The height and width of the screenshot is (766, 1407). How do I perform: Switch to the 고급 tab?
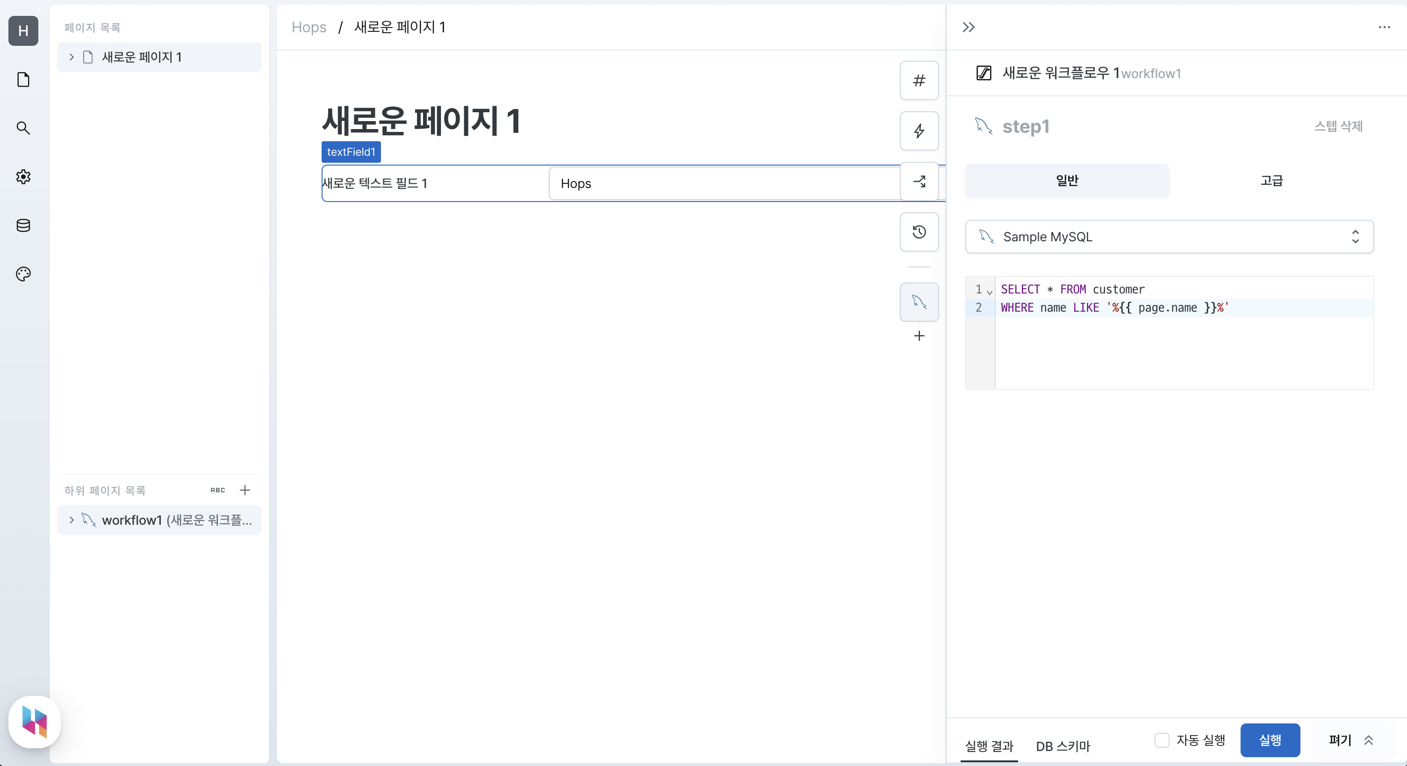(1271, 181)
